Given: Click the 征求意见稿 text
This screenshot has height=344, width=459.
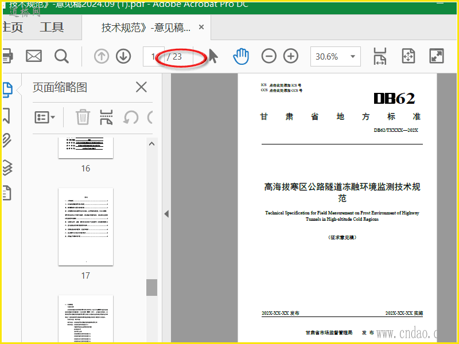Looking at the screenshot, I should click(x=342, y=237).
